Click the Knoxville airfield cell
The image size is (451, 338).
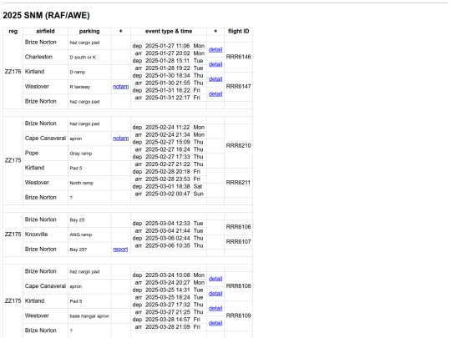[45, 234]
